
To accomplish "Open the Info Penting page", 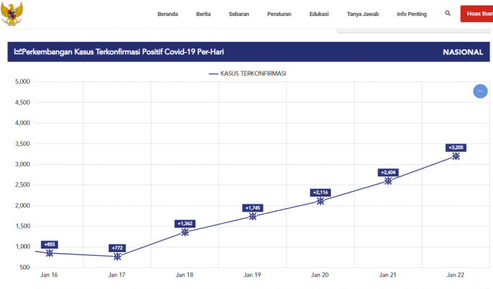I will [411, 14].
